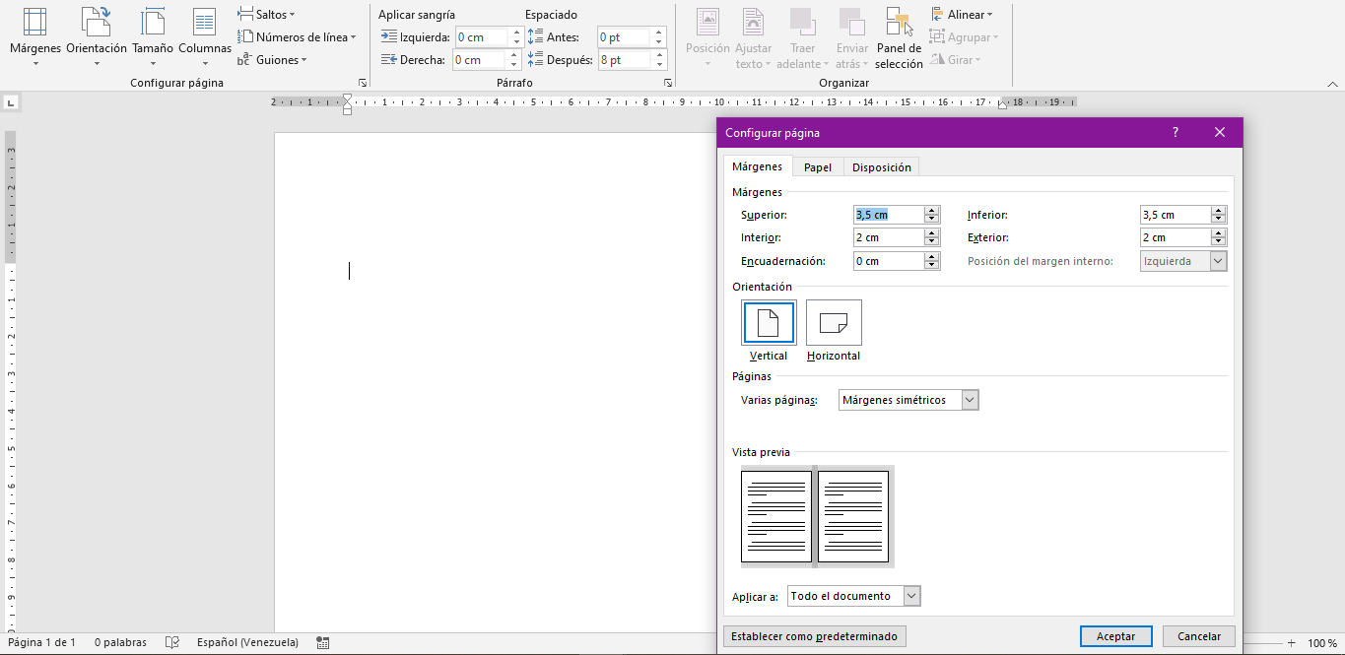This screenshot has width=1345, height=655.
Task: Click the Enviar atrás icon
Action: point(852,37)
